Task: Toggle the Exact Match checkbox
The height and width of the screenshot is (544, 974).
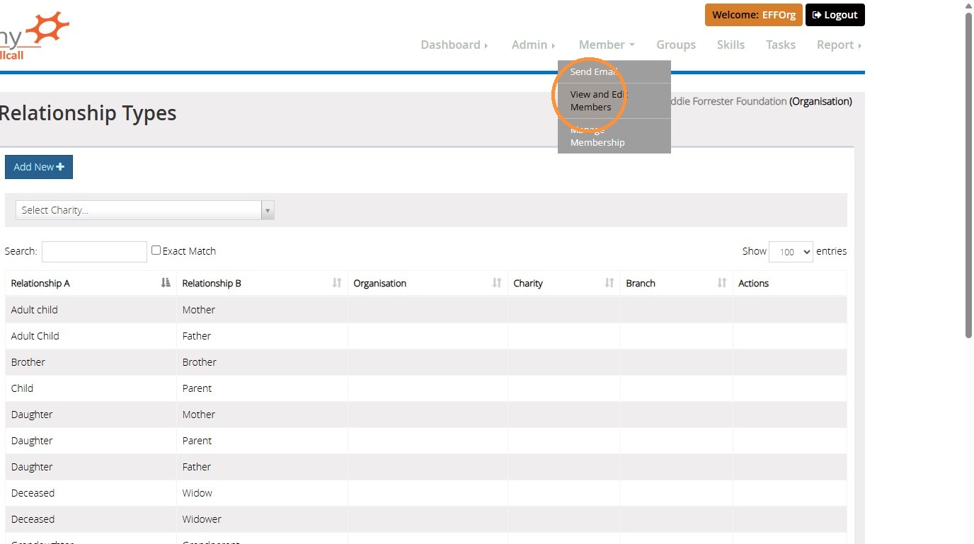Action: click(x=156, y=250)
